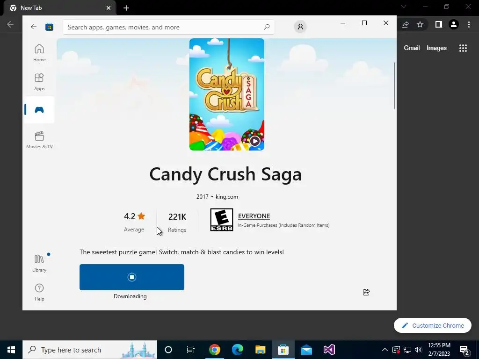This screenshot has height=359, width=479.
Task: Open Chrome's three-dot menu
Action: tap(469, 24)
